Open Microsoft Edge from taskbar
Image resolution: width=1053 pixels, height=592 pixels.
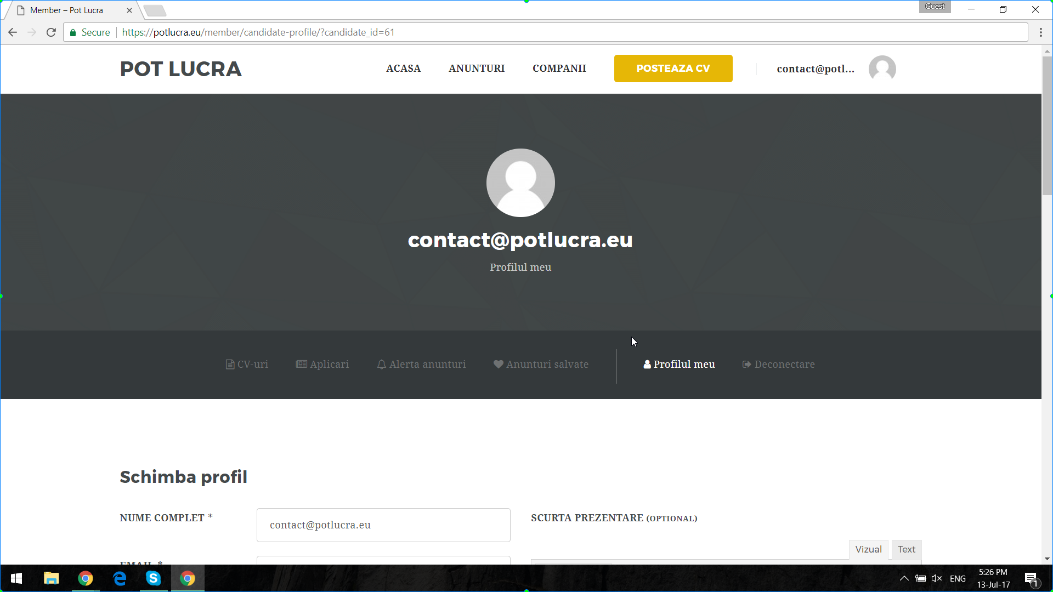(119, 578)
